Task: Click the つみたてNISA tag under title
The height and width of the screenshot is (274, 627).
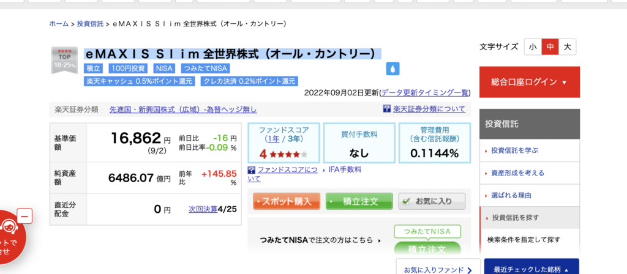Action: click(205, 68)
